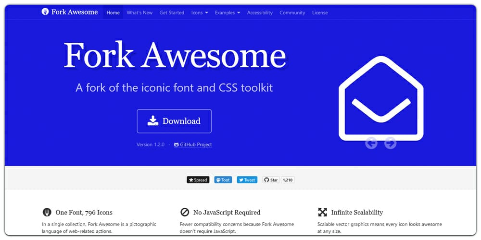The width and height of the screenshot is (481, 240).
Task: Click the One Font, 796 Icons heading
Action: click(84, 212)
